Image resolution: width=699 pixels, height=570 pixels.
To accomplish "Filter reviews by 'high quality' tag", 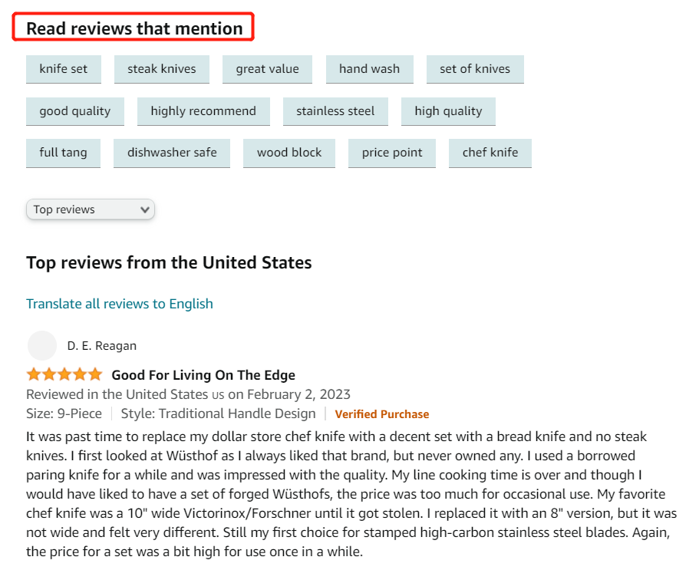I will tap(448, 111).
